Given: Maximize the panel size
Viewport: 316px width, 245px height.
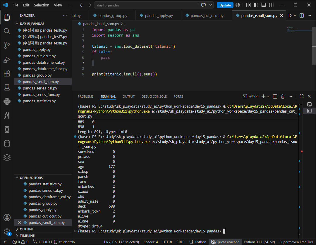Looking at the screenshot, I should (x=302, y=96).
